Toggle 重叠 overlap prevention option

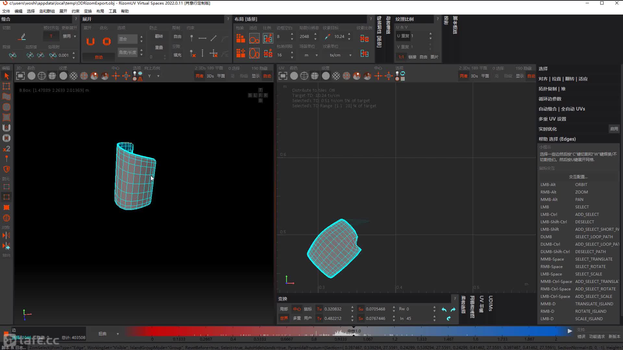(159, 47)
